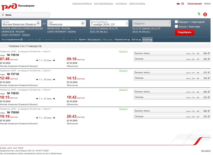This screenshot has width=213, height=155.
Task: Enable 'Маршрут с пересадкой' checkbox
Action: (176, 22)
